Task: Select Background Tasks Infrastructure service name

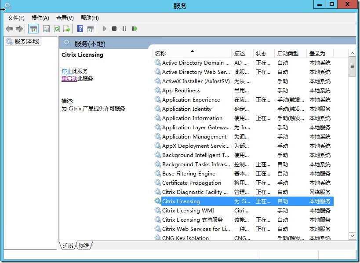Action: 196,164
